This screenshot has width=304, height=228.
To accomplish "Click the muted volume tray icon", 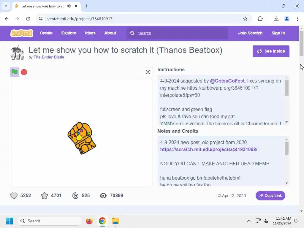I will pyautogui.click(x=266, y=221).
